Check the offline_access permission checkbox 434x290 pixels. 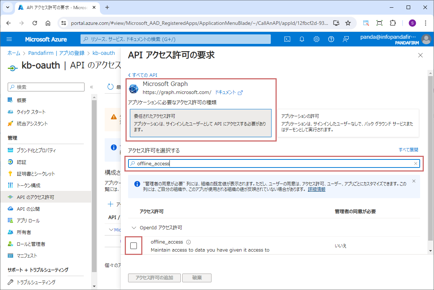click(134, 246)
